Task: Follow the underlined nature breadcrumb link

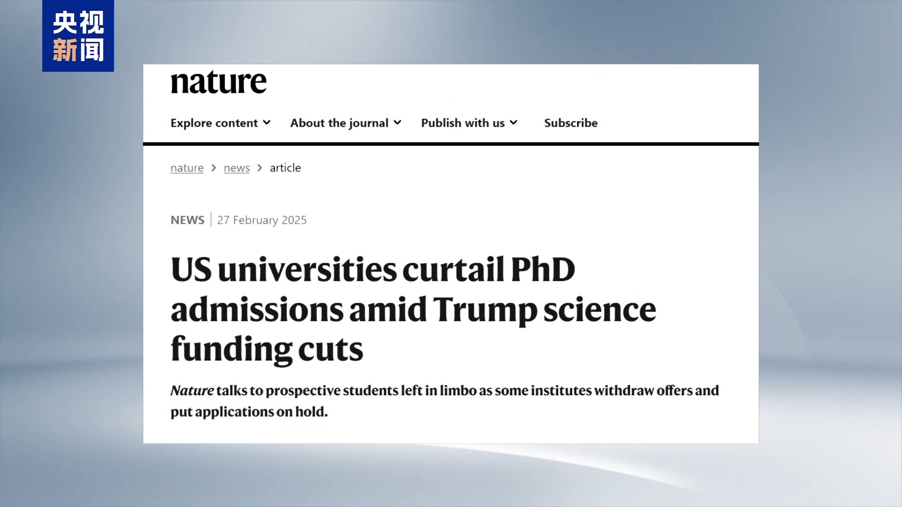Action: (x=187, y=168)
